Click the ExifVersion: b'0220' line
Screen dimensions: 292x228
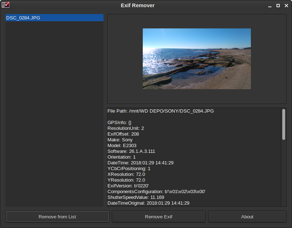[128, 186]
